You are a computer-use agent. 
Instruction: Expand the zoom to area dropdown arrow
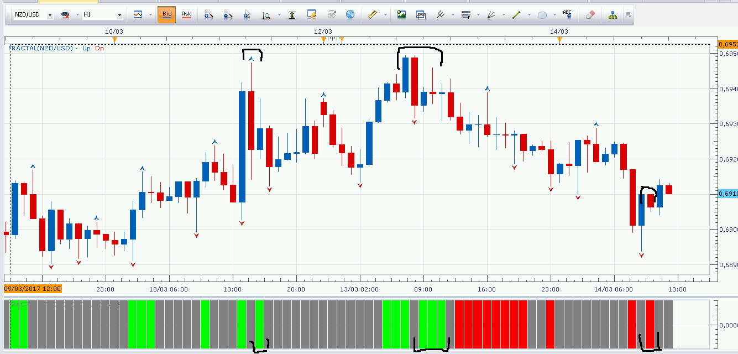pyautogui.click(x=279, y=15)
